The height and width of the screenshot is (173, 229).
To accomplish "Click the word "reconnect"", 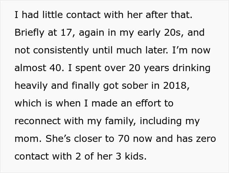I will click(x=39, y=121).
